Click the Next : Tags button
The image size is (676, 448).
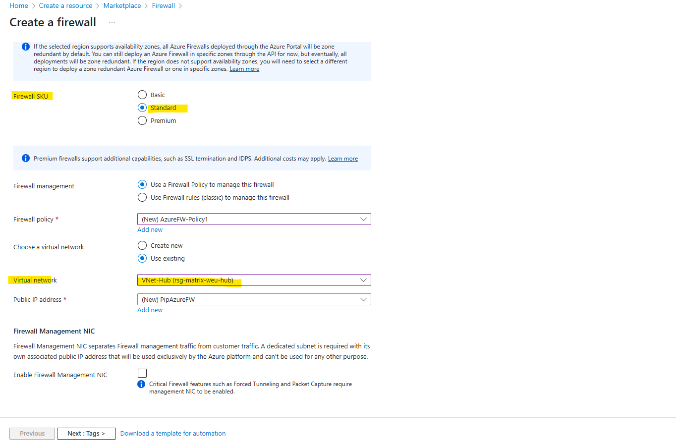click(x=86, y=434)
